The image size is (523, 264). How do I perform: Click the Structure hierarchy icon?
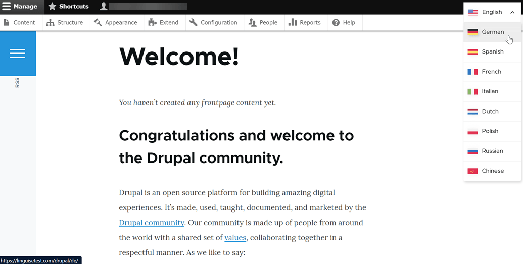(50, 22)
